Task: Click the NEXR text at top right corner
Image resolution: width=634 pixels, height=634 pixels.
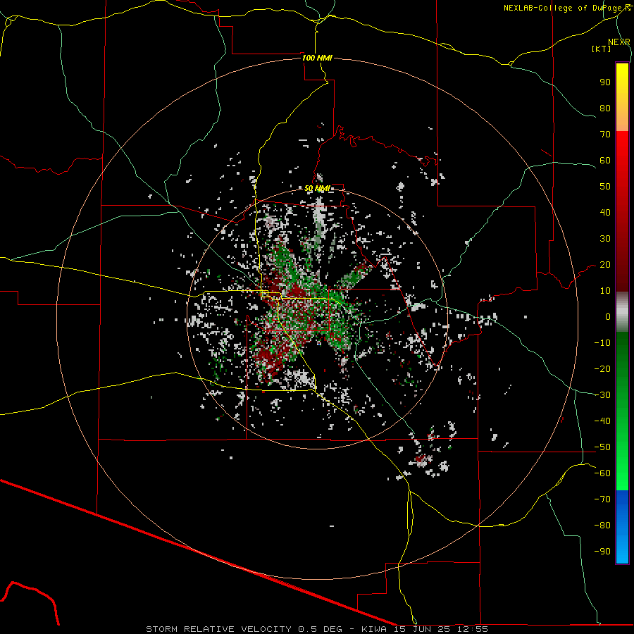Action: click(619, 42)
